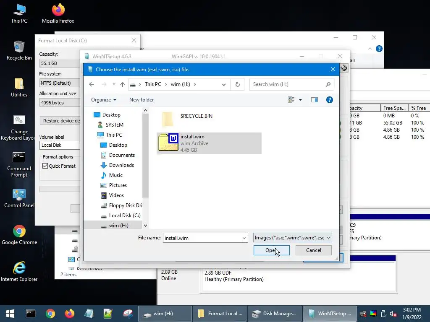
Task: Click the Windows Start button
Action: (x=10, y=314)
